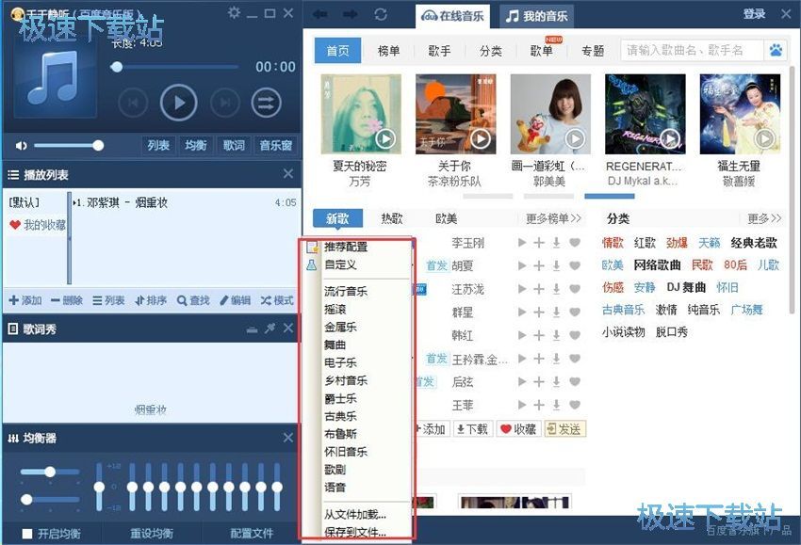Open the 删除 menu in playlist toolbar
The image size is (801, 545).
click(67, 300)
